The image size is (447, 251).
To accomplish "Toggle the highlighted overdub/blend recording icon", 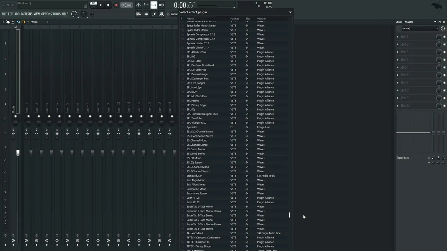I will (x=154, y=5).
